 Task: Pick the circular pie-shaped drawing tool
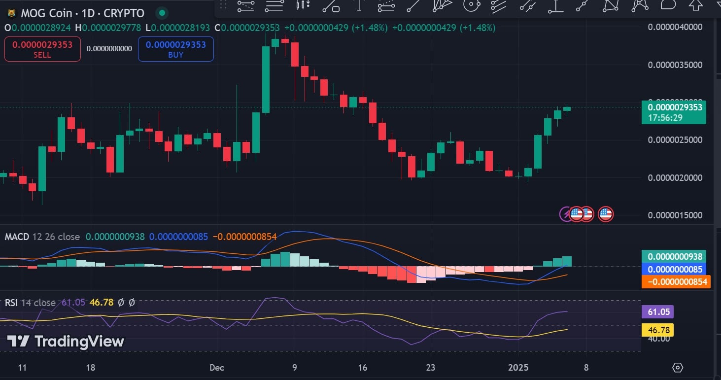click(472, 5)
